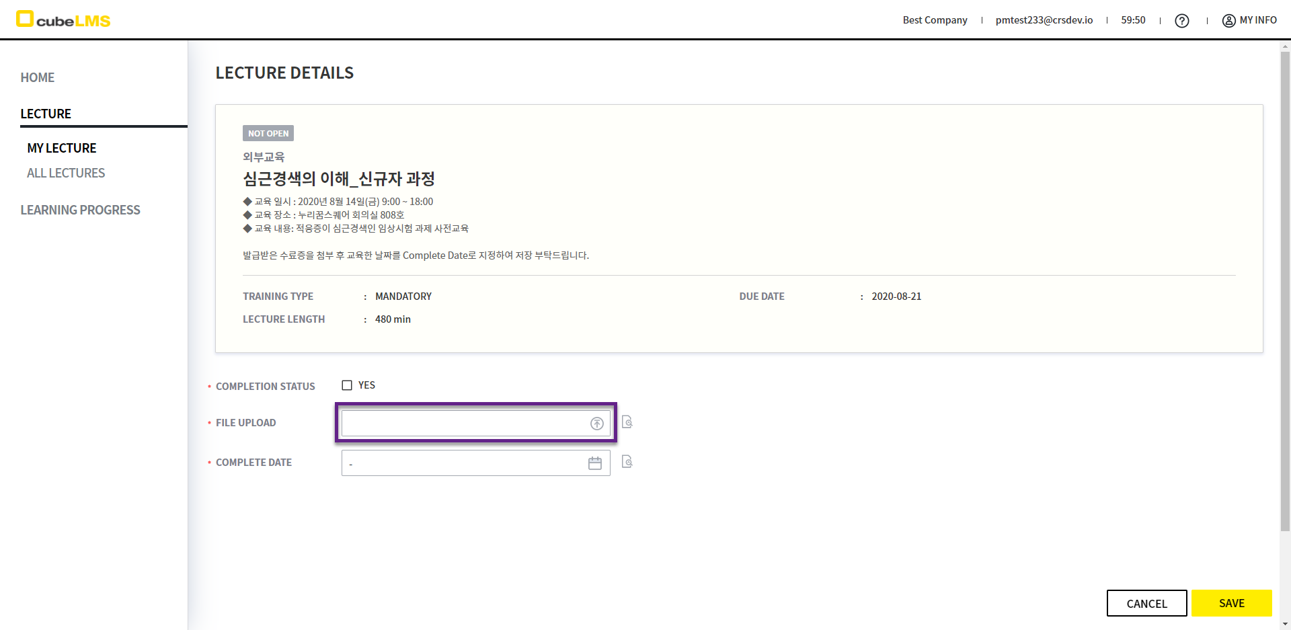Click the cubeLMS logo
The image size is (1291, 630).
coord(63,19)
